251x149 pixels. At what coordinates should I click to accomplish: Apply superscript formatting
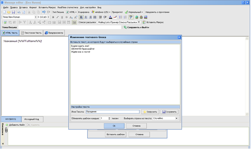click(76, 17)
